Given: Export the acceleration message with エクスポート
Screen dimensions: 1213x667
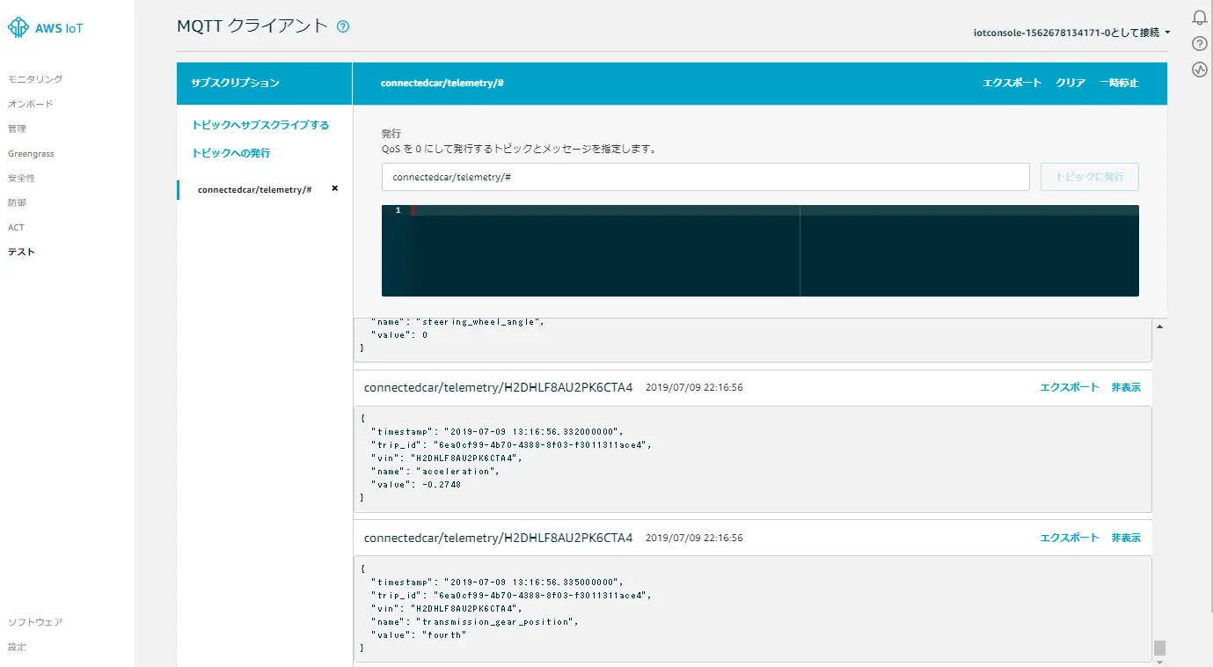Looking at the screenshot, I should pyautogui.click(x=1070, y=388).
